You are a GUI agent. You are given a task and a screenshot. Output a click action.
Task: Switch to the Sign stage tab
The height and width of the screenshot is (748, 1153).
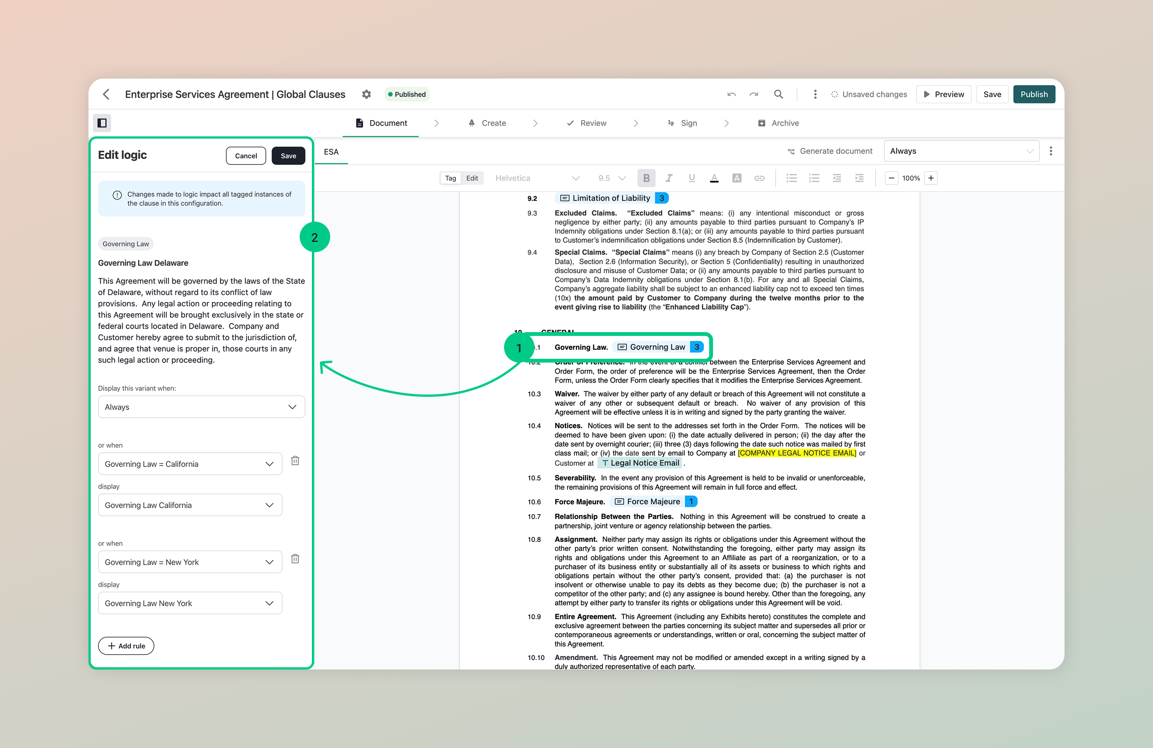[682, 123]
